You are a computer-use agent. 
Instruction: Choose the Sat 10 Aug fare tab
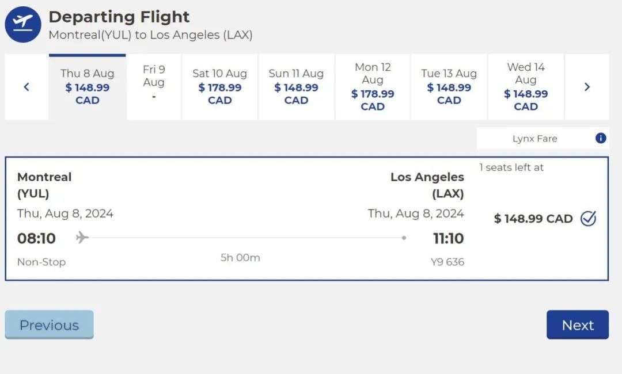pos(220,87)
